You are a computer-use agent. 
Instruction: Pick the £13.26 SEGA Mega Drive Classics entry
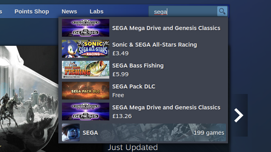[143, 112]
